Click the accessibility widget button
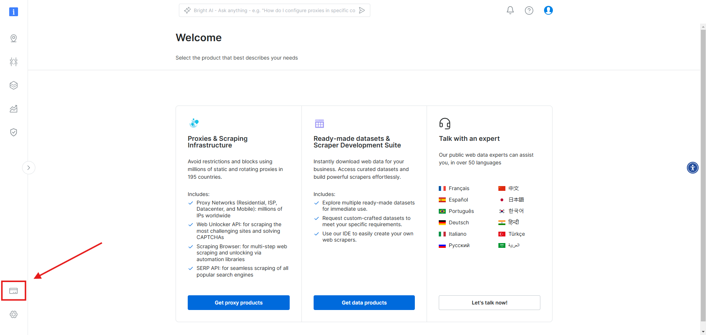The width and height of the screenshot is (706, 335). coord(693,168)
